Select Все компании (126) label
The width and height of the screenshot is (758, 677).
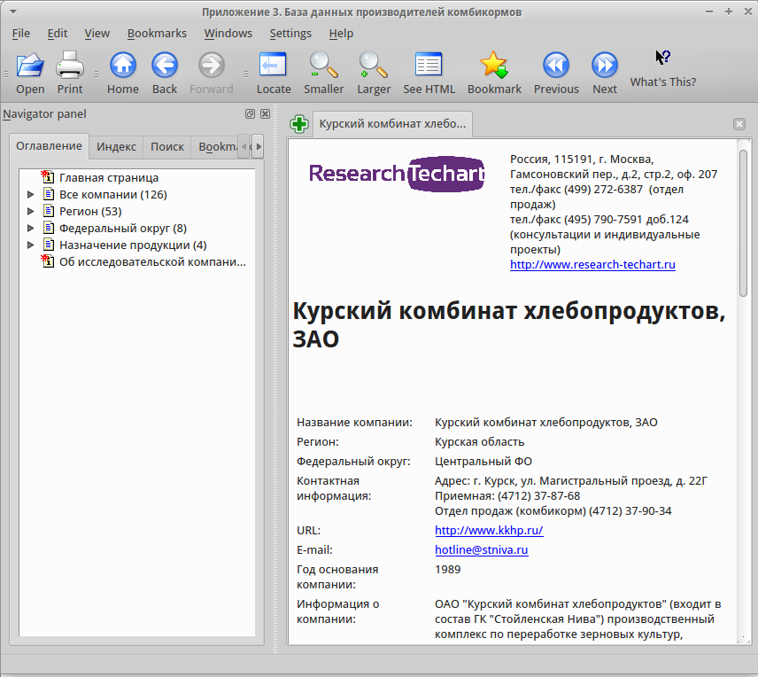pyautogui.click(x=113, y=195)
